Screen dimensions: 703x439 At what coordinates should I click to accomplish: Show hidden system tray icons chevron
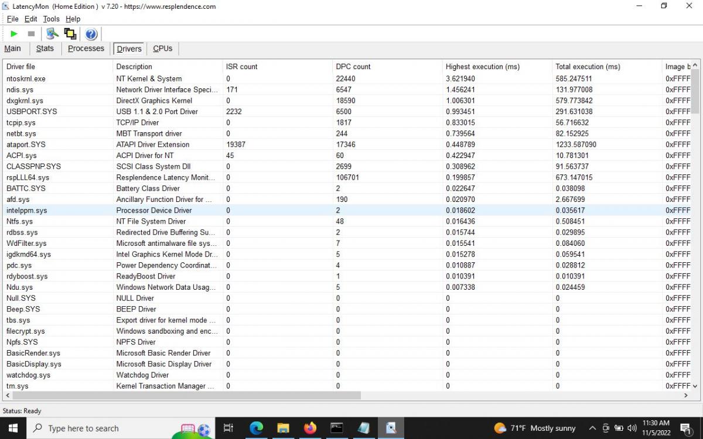pyautogui.click(x=592, y=428)
